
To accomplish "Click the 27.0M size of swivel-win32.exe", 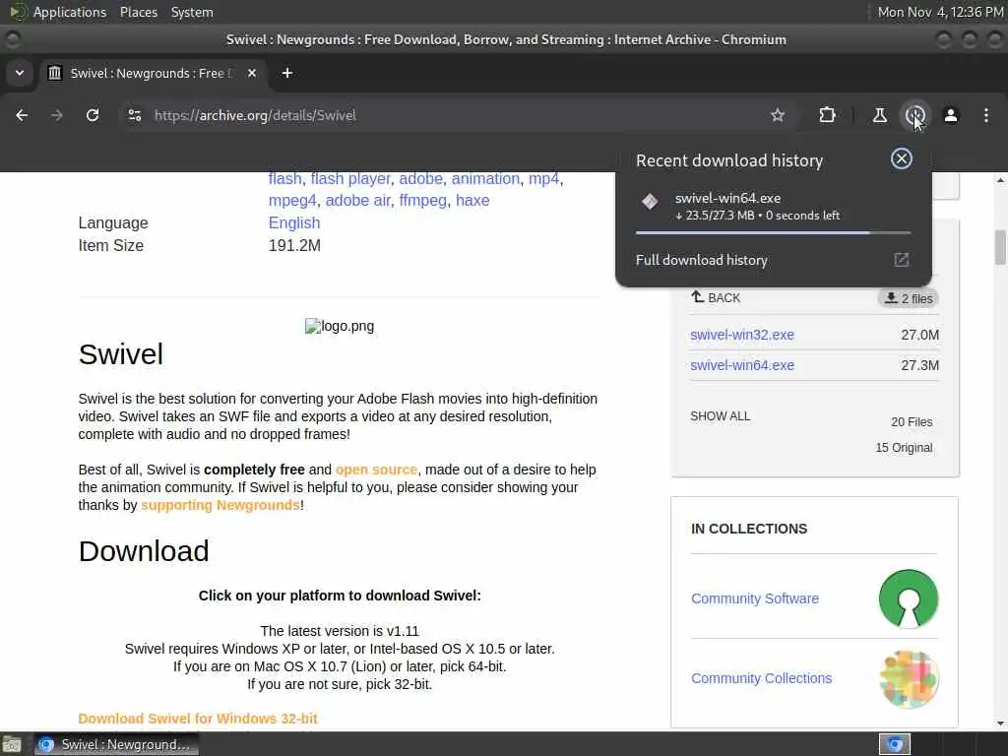I will 920,335.
